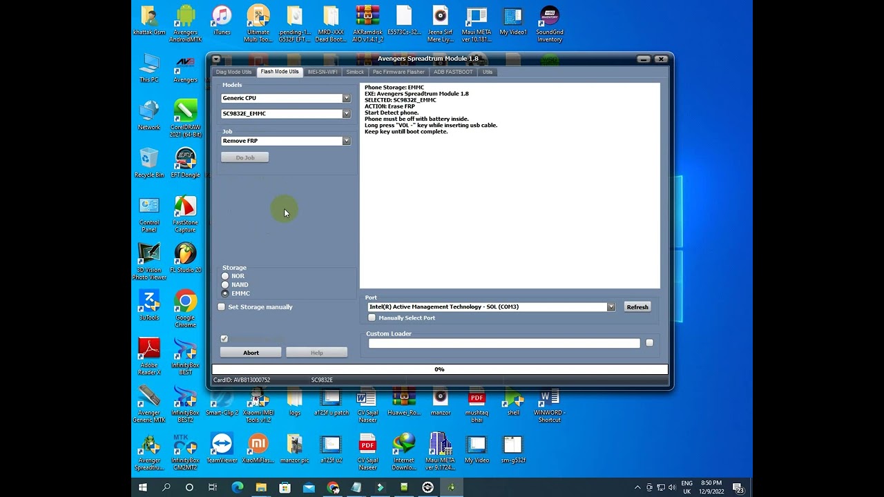This screenshot has height=497, width=884.
Task: Open AKRamdisk AIO archive icon
Action: click(x=367, y=24)
